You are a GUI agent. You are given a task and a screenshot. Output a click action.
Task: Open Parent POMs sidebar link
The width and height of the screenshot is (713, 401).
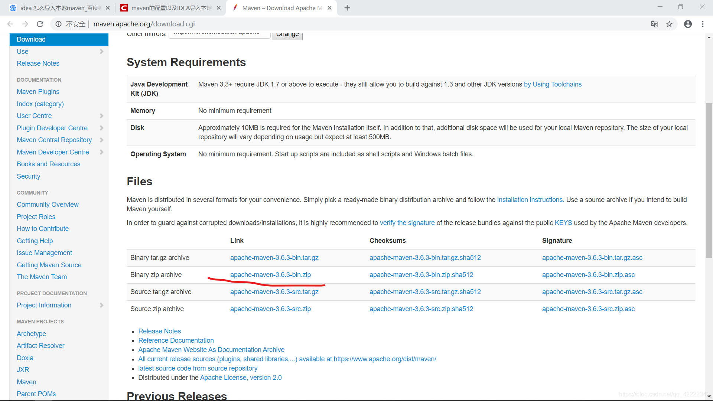click(36, 394)
